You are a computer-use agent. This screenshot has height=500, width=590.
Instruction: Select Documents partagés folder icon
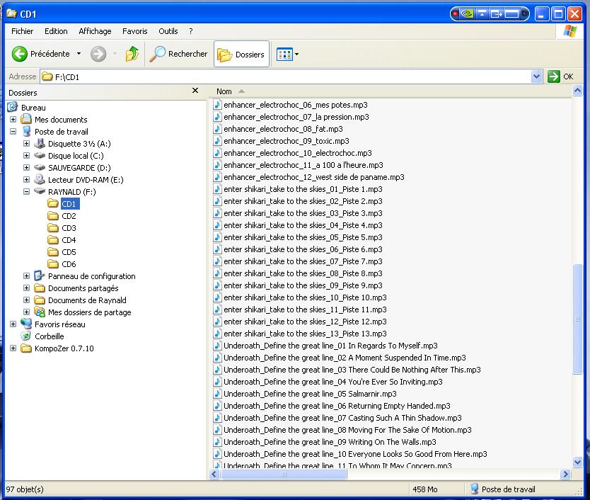coord(40,288)
